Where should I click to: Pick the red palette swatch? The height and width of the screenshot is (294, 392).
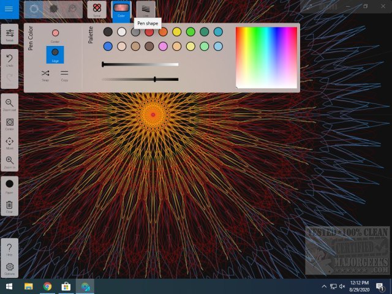coord(149,32)
